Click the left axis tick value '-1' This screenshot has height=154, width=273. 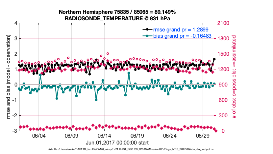tap(15, 100)
